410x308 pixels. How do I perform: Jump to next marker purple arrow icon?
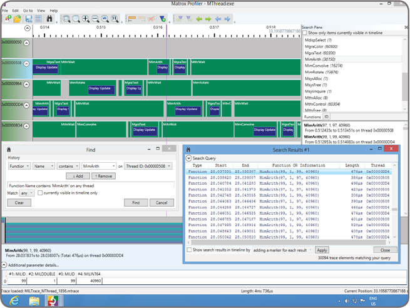pos(189,19)
